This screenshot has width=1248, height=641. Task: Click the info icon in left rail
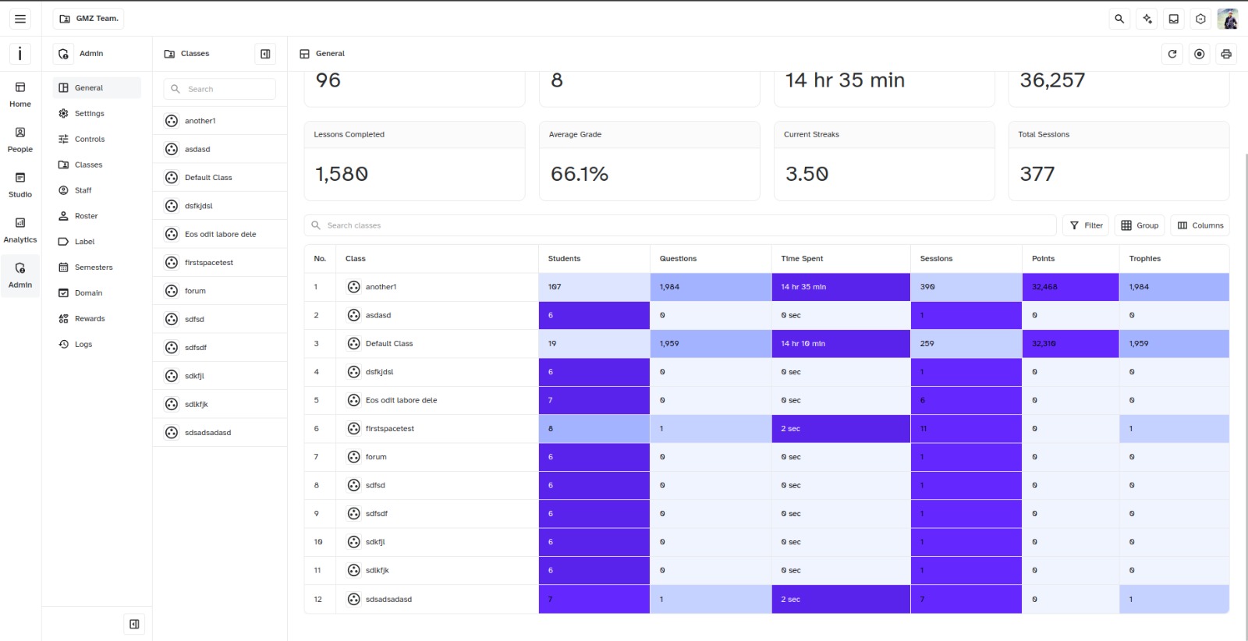20,54
